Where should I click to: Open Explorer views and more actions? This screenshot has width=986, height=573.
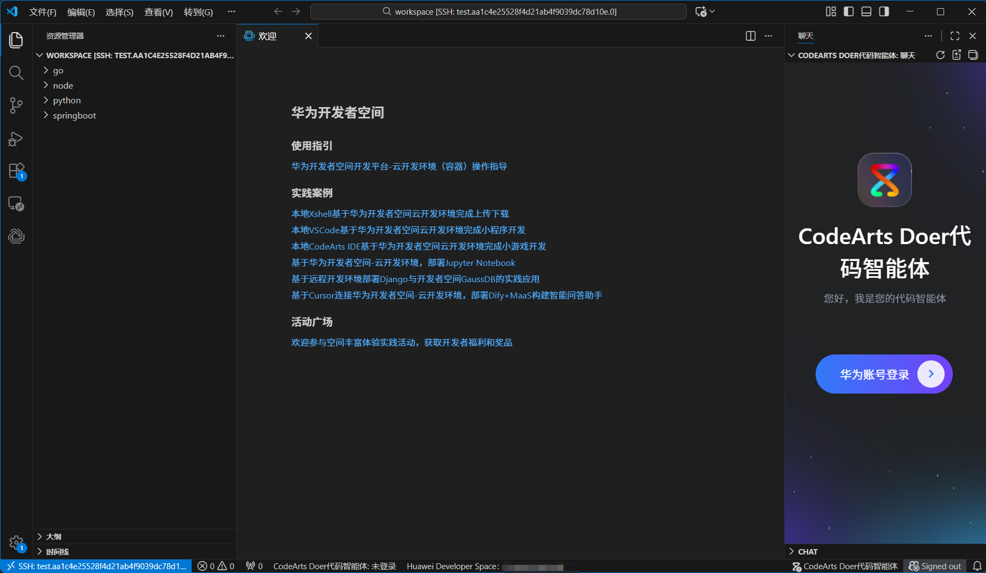pos(221,36)
